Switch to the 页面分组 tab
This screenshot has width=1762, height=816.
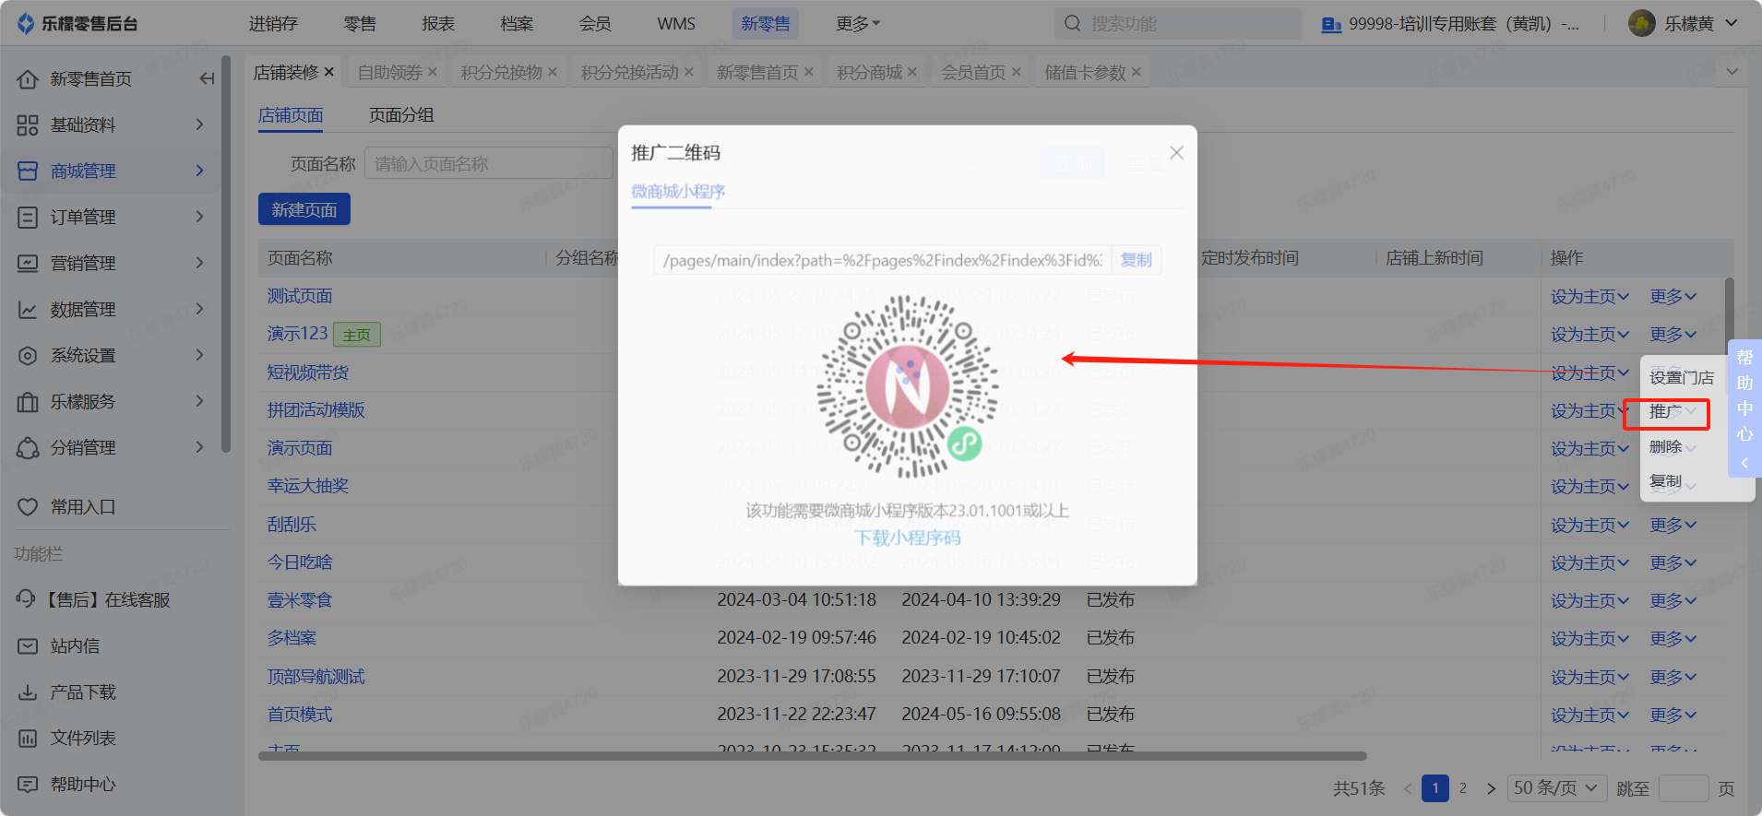tap(401, 115)
